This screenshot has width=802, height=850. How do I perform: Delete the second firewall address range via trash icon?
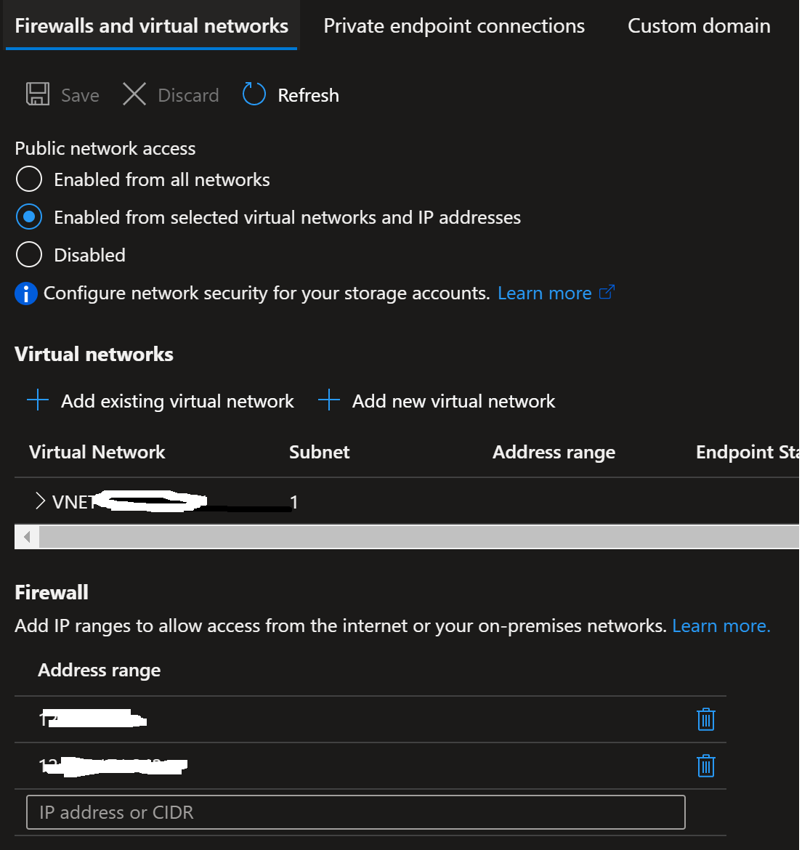point(705,766)
